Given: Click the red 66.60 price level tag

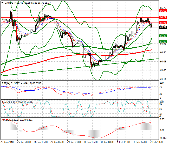Looking at the screenshot, I should (x=163, y=11).
